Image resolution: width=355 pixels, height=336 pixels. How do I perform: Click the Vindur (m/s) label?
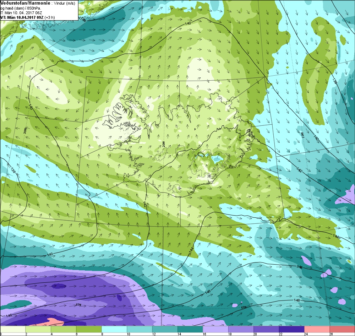tap(65, 3)
